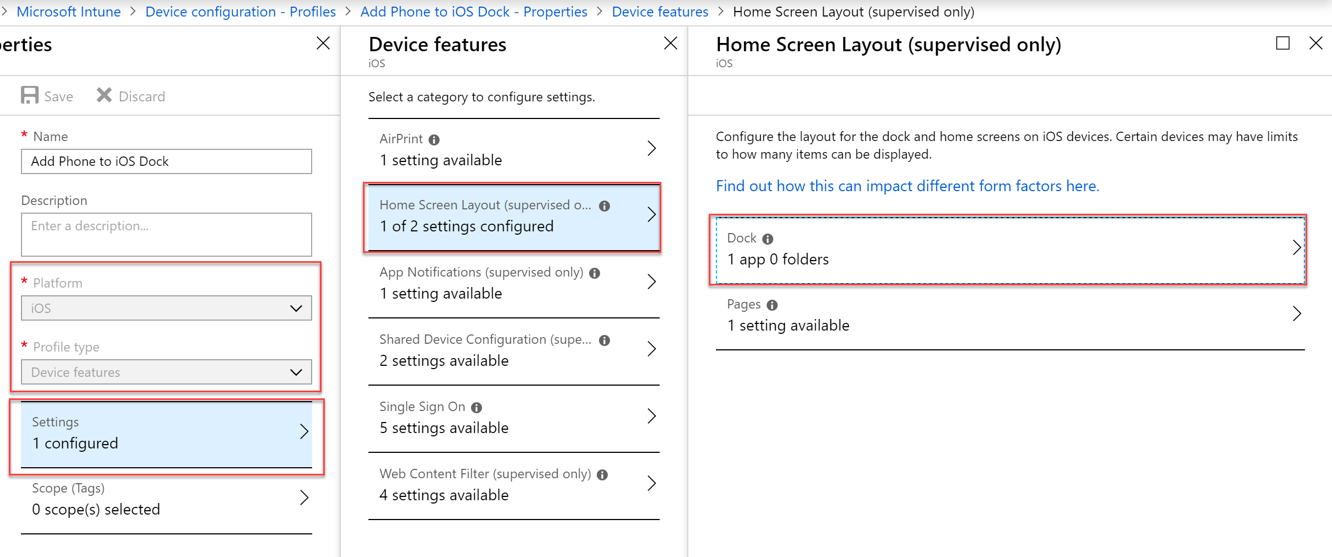Maximize the Home Screen Layout blade
The width and height of the screenshot is (1332, 557).
pos(1283,43)
